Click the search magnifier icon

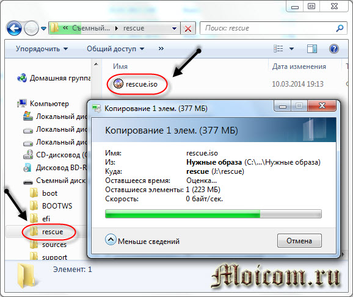pyautogui.click(x=340, y=28)
